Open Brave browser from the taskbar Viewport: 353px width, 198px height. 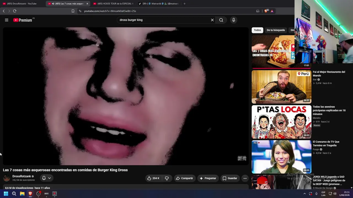click(30, 194)
